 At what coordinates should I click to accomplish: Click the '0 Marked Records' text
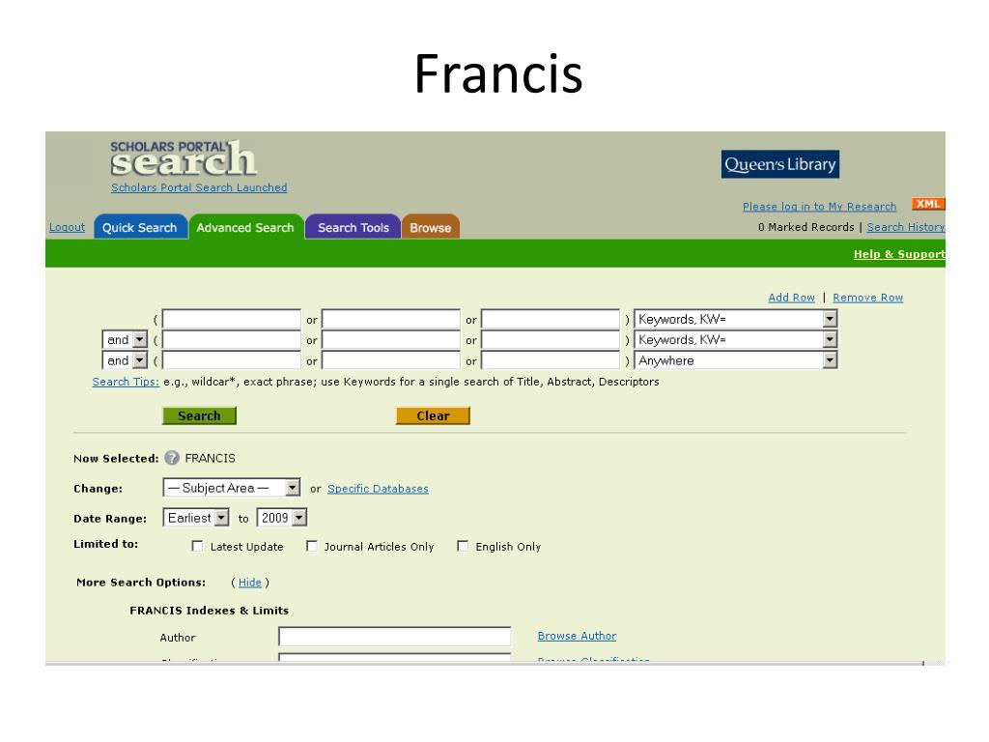pos(806,227)
